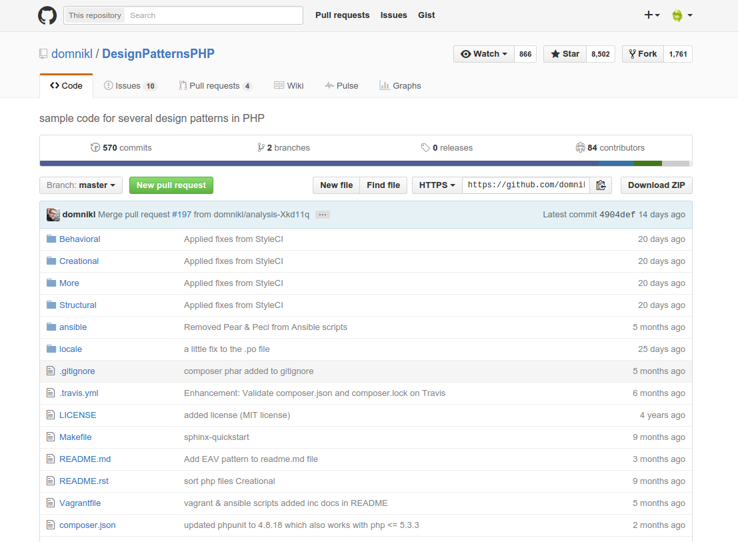Open commit 'added license (MIT license)'
738x542 pixels.
pos(237,415)
